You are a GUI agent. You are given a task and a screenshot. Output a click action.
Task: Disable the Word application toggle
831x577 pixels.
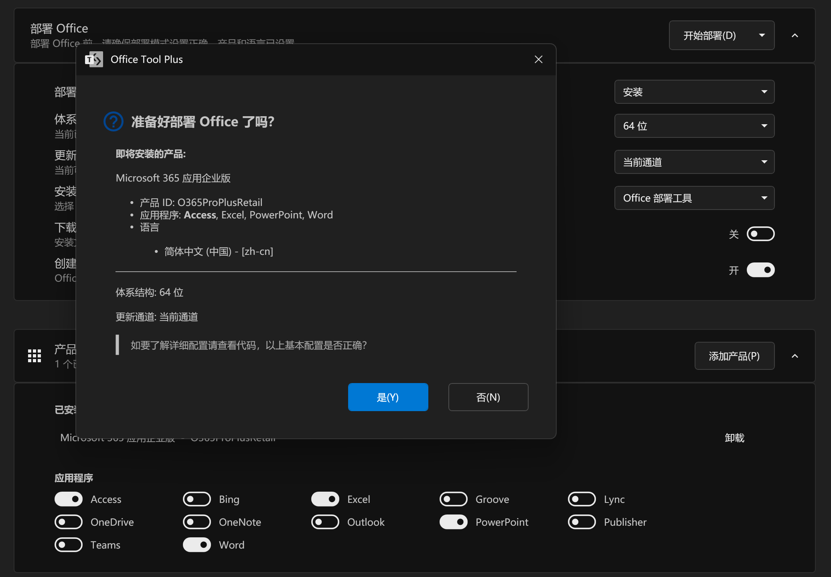(x=197, y=545)
